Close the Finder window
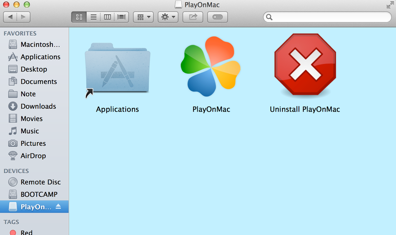Image resolution: width=396 pixels, height=235 pixels. [6, 5]
